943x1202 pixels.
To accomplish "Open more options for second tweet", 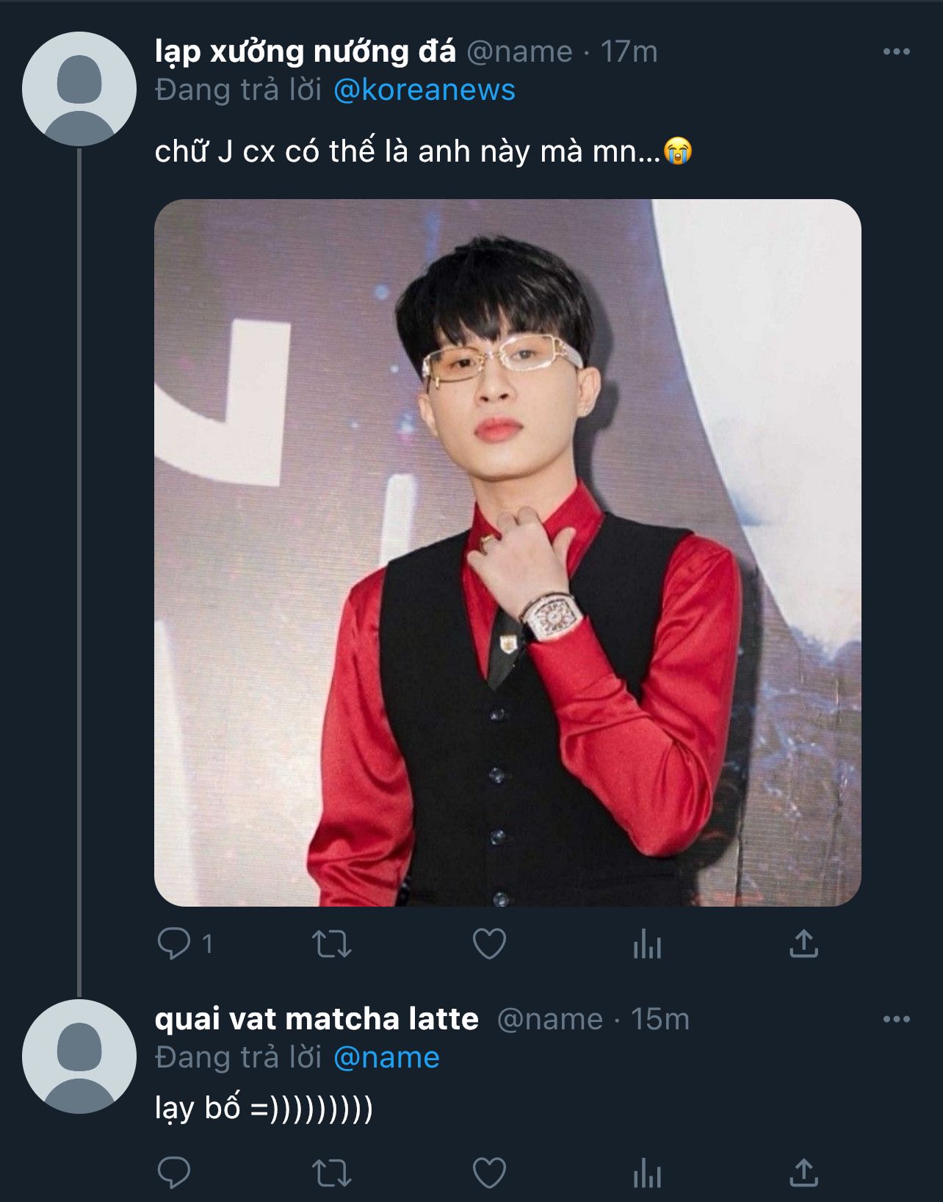I will pyautogui.click(x=896, y=1019).
